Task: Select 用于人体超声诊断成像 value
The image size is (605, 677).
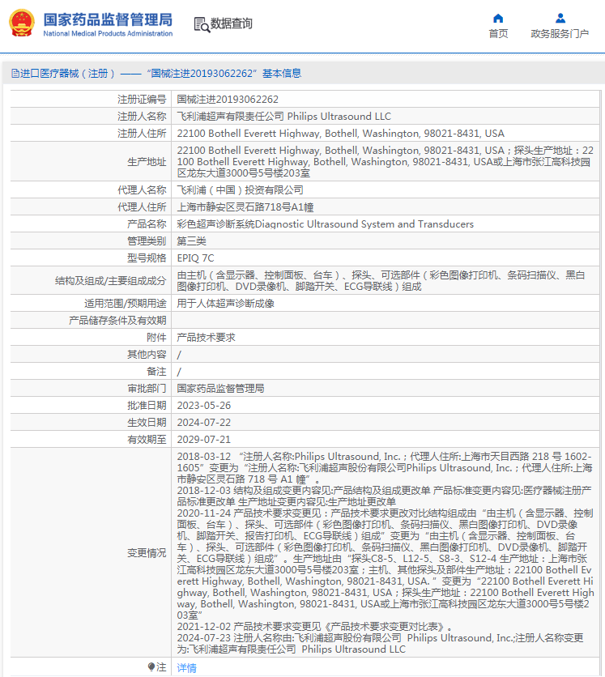Action: 225,304
